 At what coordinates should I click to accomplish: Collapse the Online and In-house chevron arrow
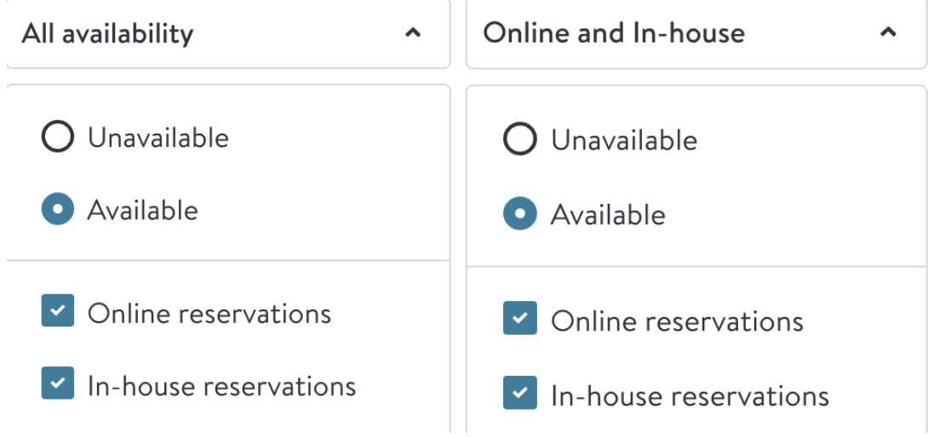pyautogui.click(x=888, y=32)
